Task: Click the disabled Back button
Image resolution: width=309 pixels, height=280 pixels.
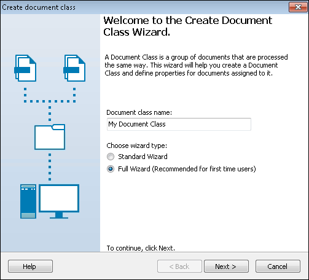Action: pyautogui.click(x=179, y=266)
